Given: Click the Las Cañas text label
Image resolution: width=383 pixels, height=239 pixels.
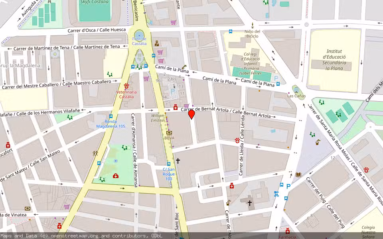Looking at the screenshot, I should click(296, 96).
